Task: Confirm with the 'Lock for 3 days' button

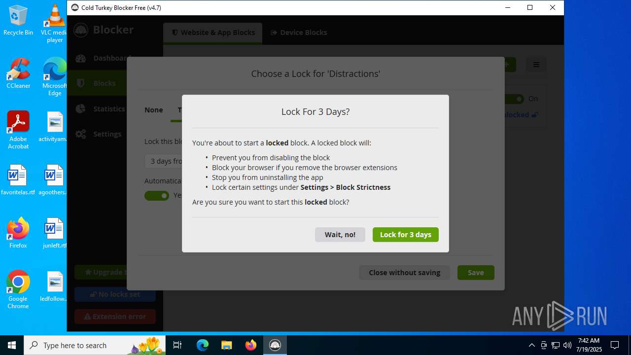Action: pyautogui.click(x=405, y=235)
